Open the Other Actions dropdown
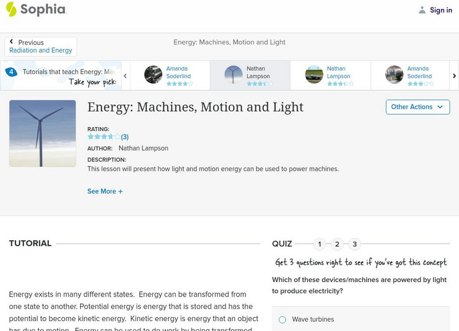The height and width of the screenshot is (331, 459). (417, 107)
